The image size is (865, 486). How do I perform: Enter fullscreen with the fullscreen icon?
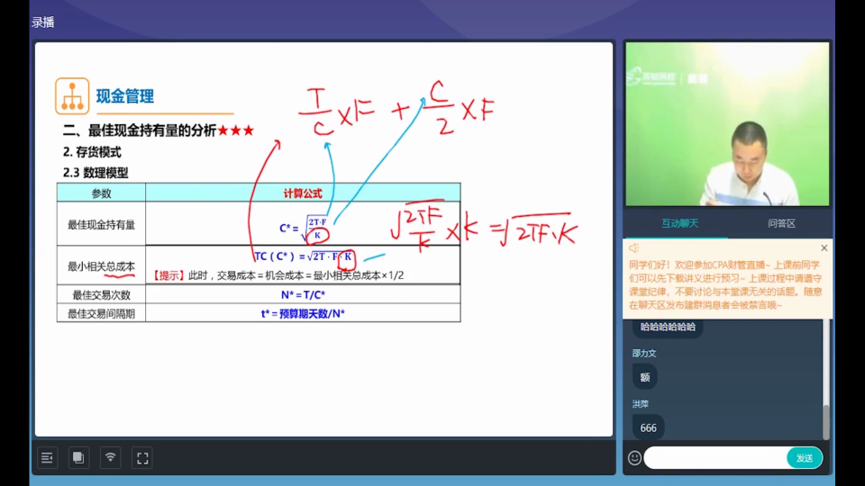coord(141,457)
